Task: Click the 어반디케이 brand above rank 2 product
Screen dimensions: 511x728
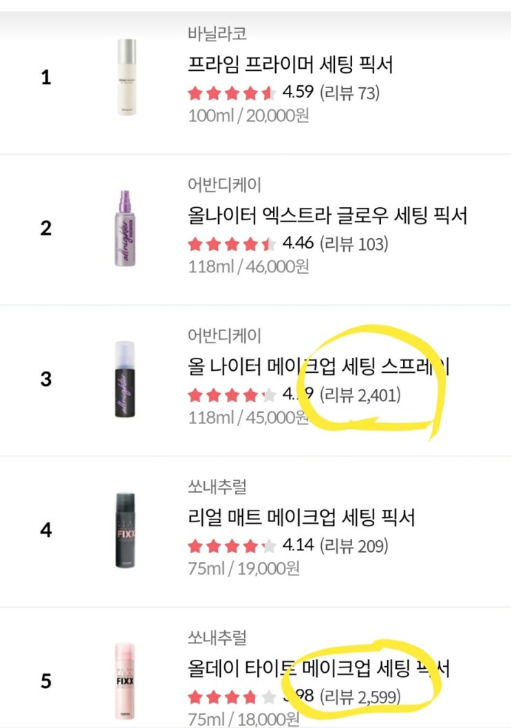Action: (225, 184)
